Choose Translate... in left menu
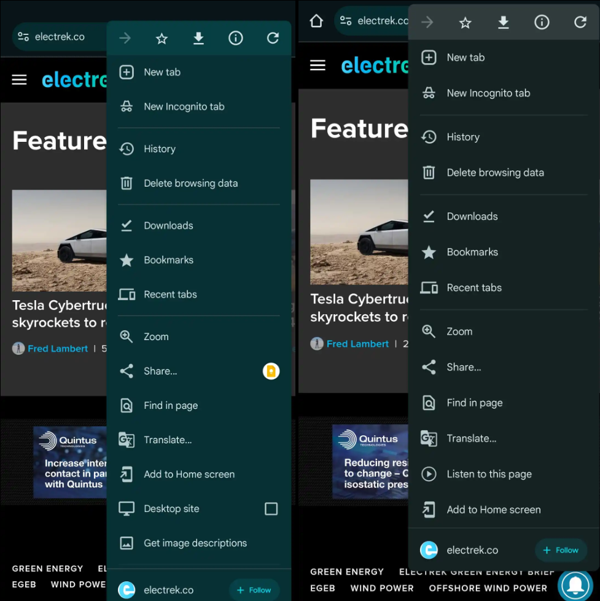This screenshot has width=600, height=601. (199, 440)
